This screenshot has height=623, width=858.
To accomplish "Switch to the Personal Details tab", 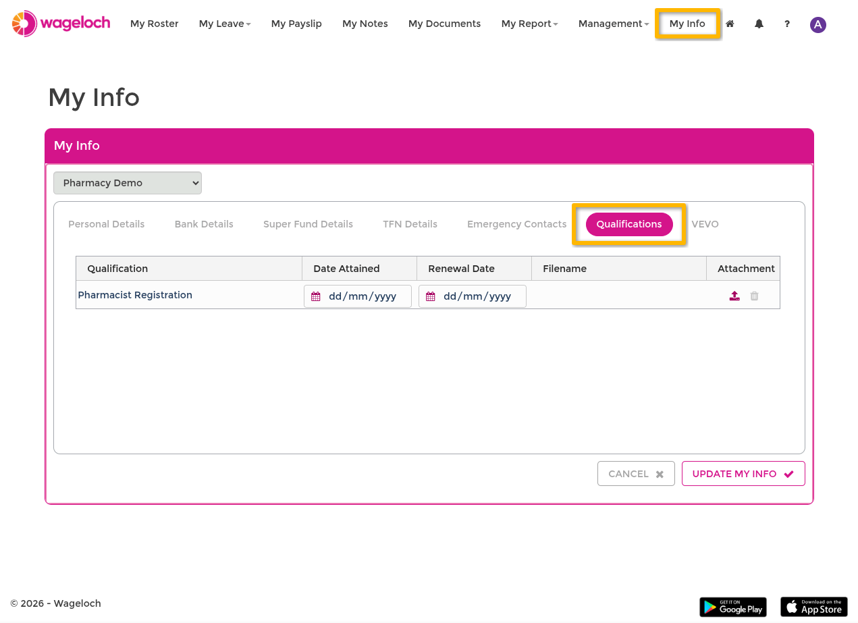I will tap(107, 224).
